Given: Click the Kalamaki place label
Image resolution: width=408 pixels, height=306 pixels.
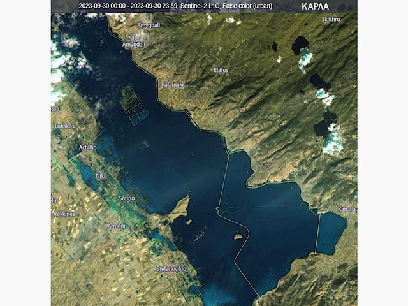Looking at the screenshot, I should click(172, 84).
